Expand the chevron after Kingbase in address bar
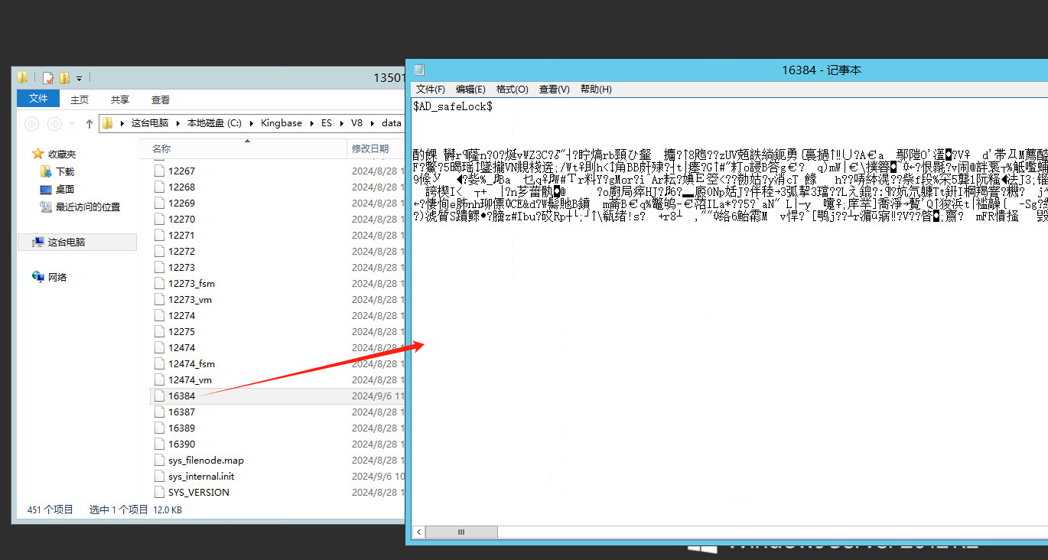This screenshot has width=1048, height=560. pyautogui.click(x=311, y=123)
